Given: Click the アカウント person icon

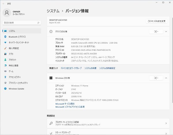Looking at the screenshot, I should click(x=5, y=60).
